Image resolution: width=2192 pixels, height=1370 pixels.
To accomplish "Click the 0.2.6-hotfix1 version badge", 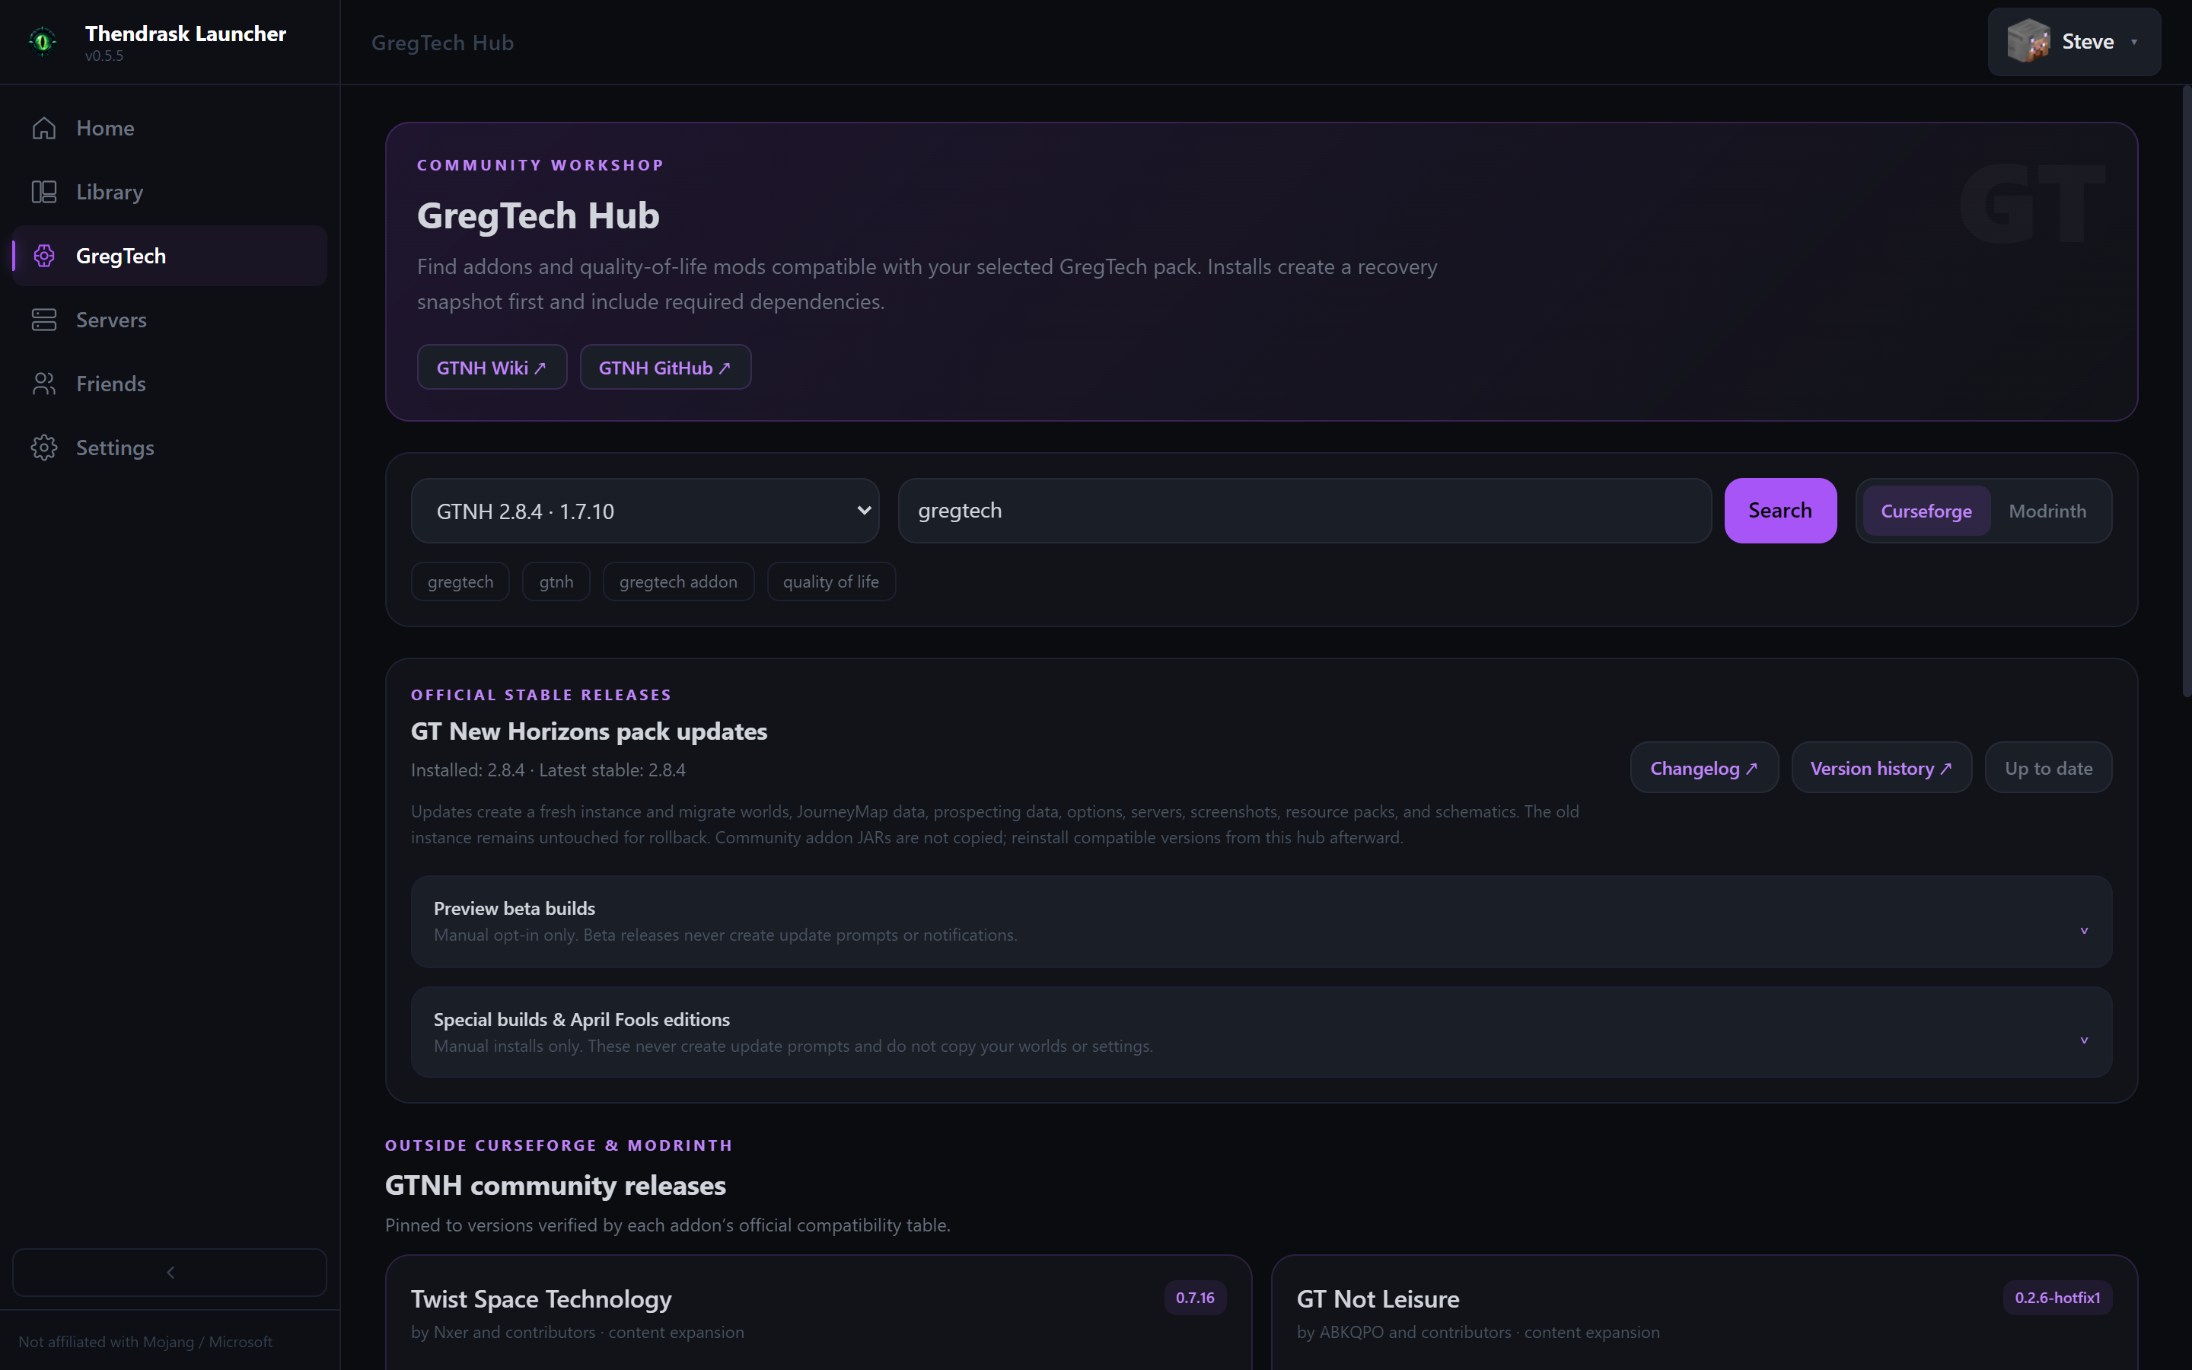I will click(2057, 1298).
